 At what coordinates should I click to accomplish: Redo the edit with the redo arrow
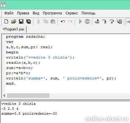[x=70, y=22]
